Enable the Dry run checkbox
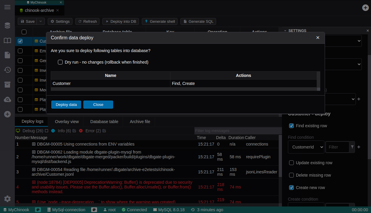This screenshot has height=213, width=371. (x=60, y=62)
